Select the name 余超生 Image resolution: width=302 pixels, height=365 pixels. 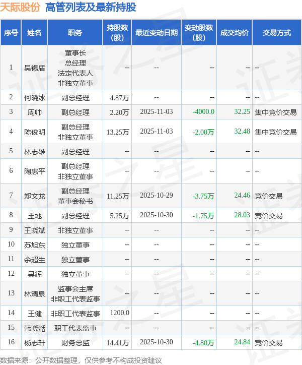click(34, 260)
